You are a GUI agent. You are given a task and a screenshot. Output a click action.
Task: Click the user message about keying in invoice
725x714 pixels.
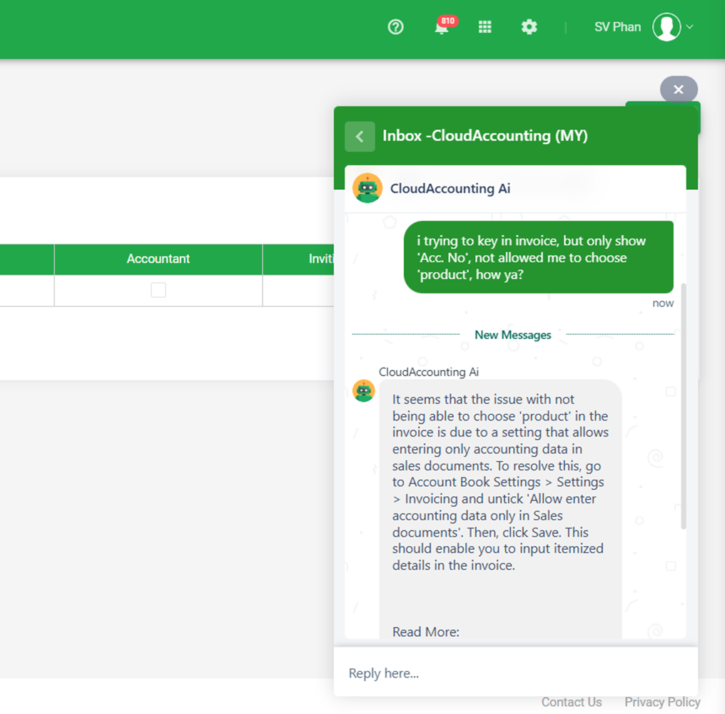click(x=538, y=257)
